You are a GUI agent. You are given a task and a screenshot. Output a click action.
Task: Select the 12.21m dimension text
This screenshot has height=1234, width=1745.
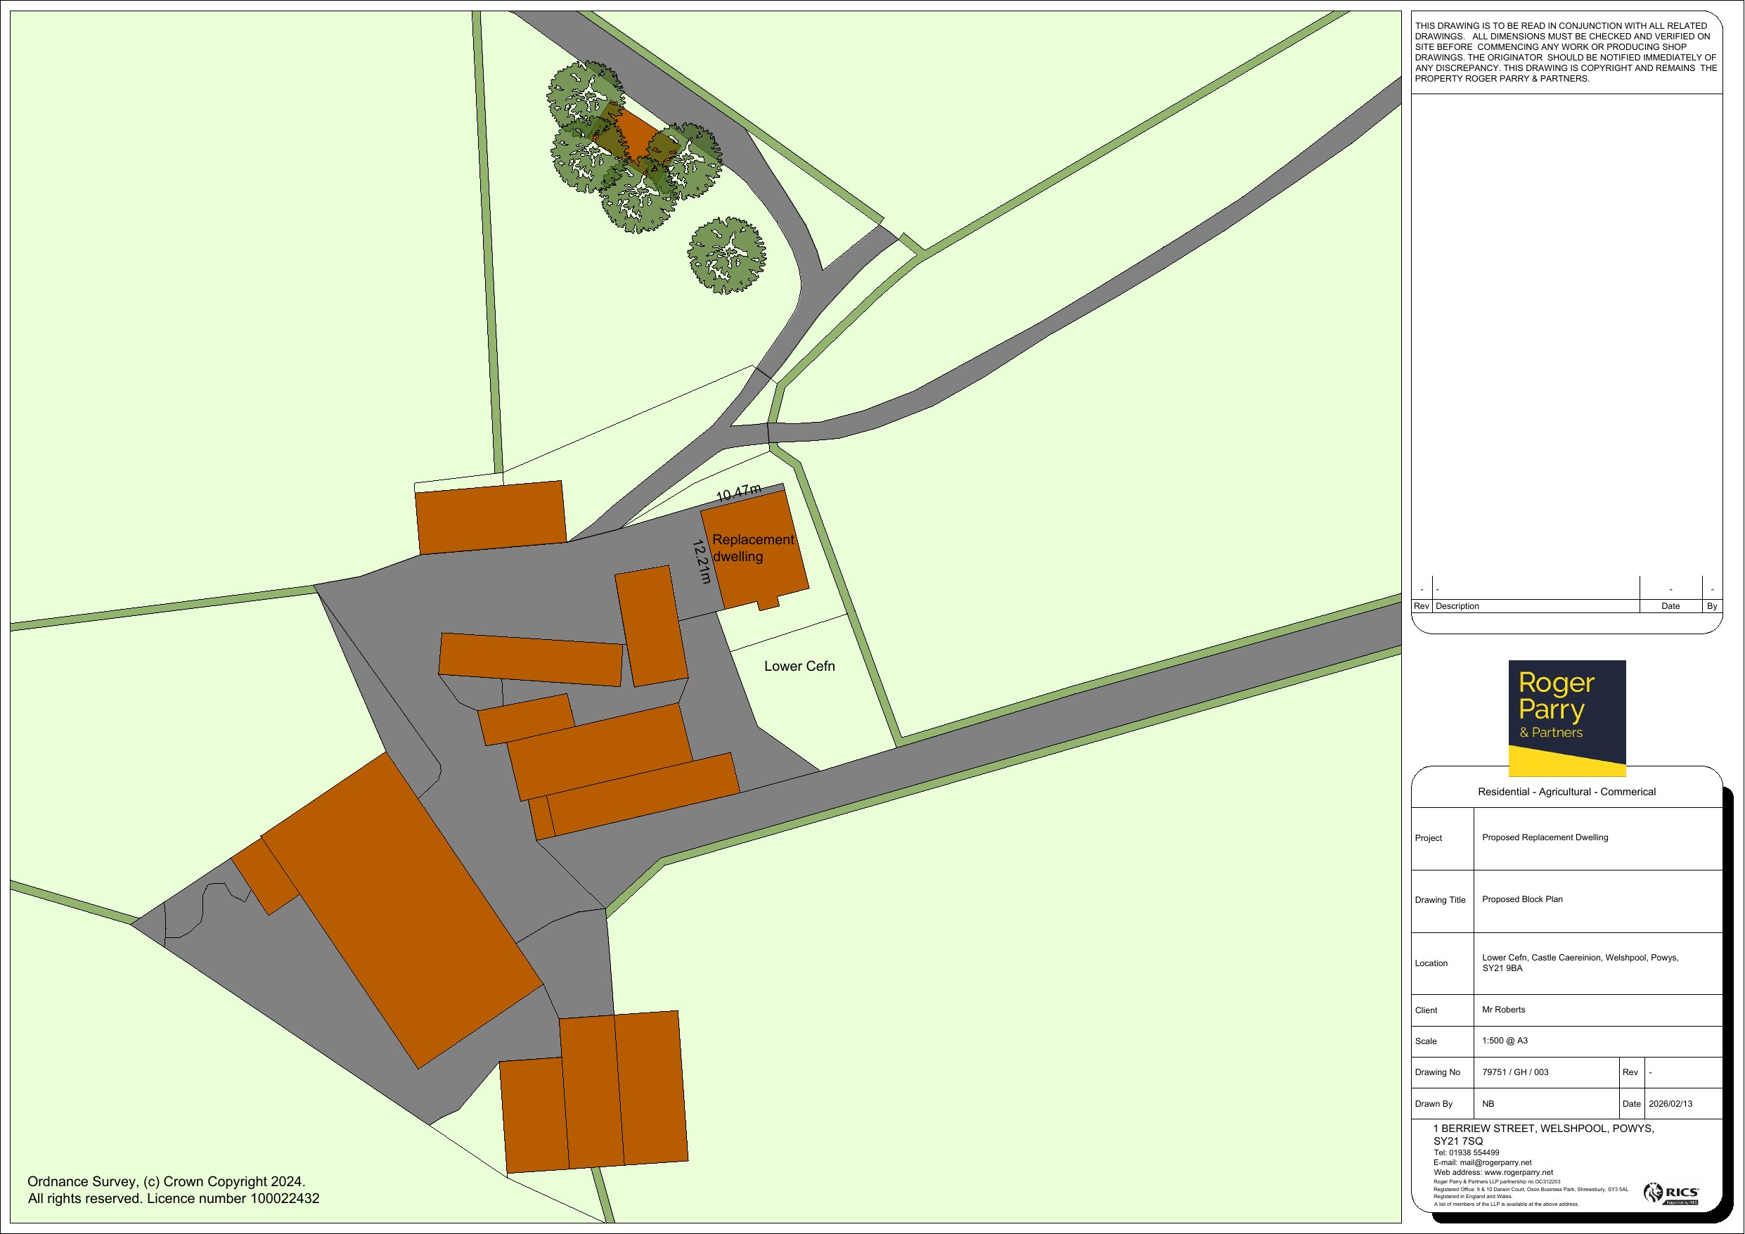tap(702, 562)
